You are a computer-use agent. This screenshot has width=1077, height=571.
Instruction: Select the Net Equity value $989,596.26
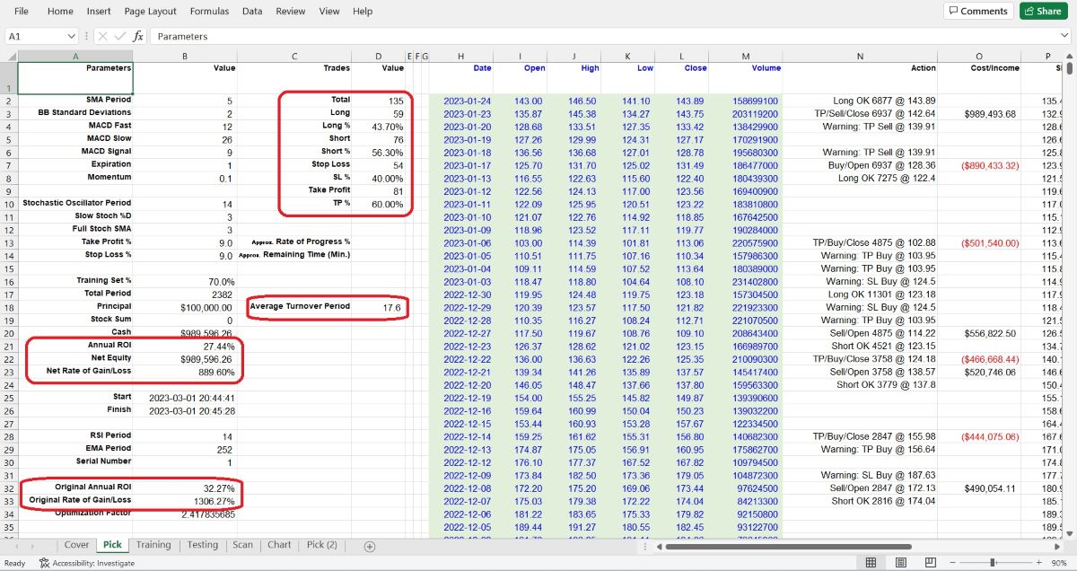tap(185, 358)
